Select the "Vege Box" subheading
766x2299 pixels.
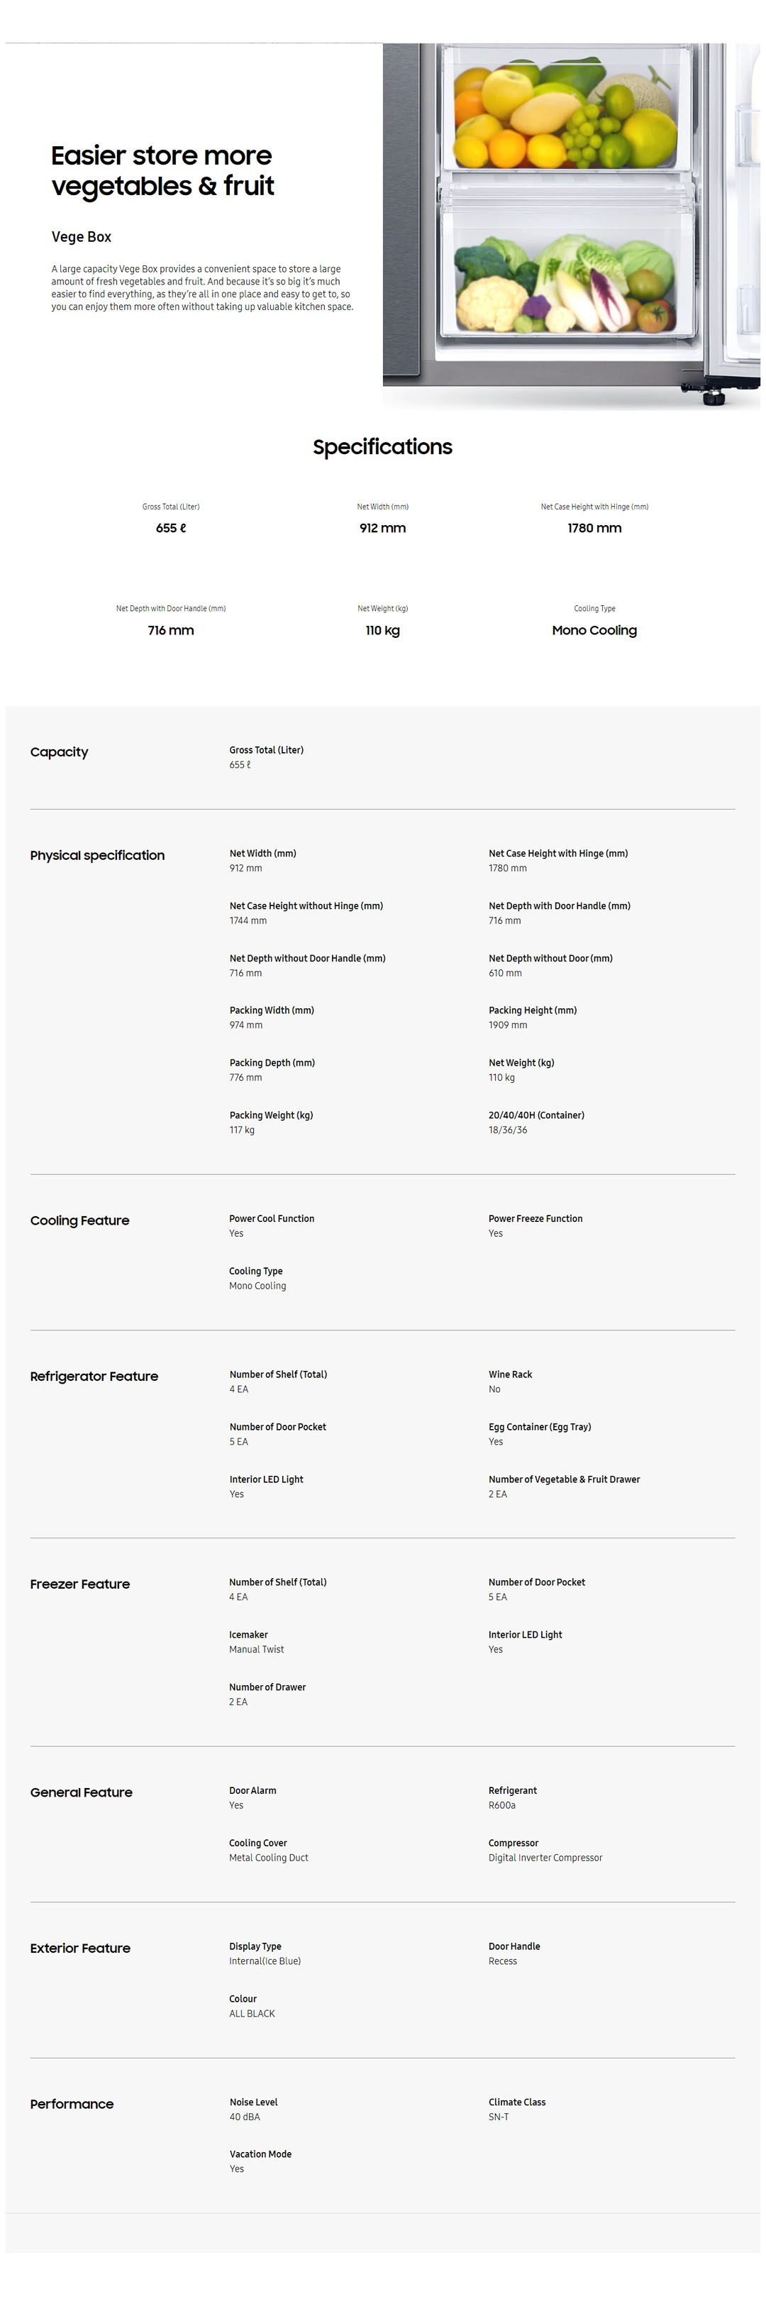81,236
